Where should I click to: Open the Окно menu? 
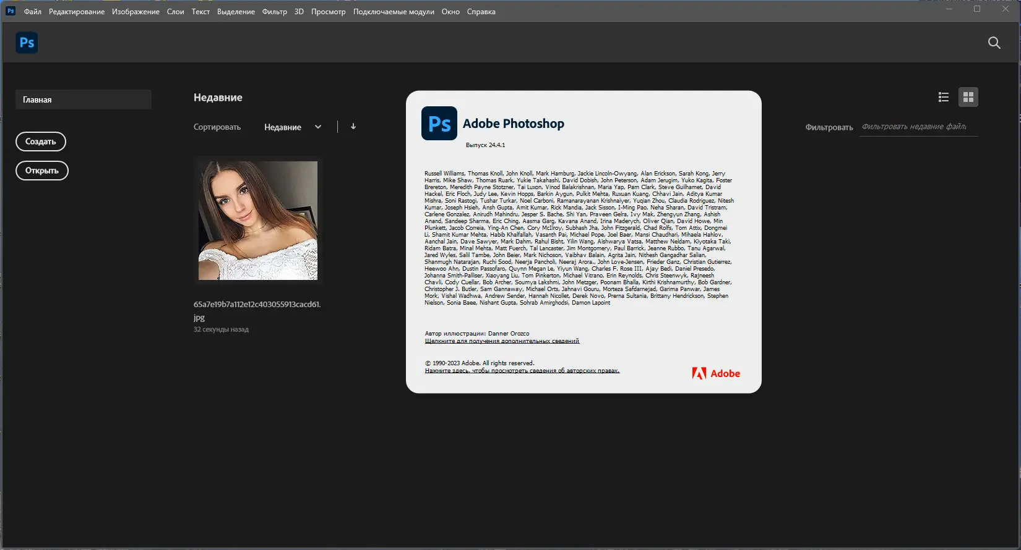(450, 12)
